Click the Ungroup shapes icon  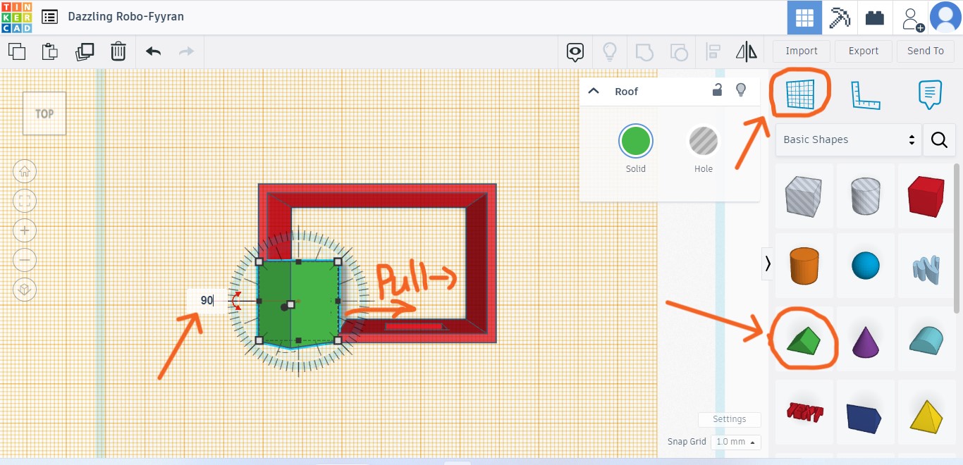[678, 51]
